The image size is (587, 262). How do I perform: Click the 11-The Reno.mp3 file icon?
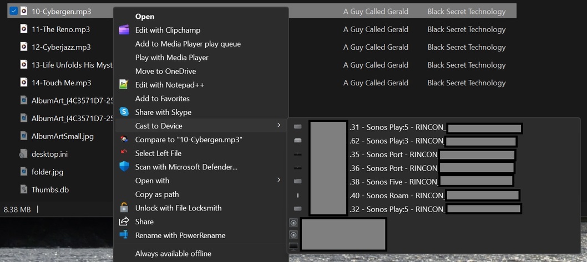[x=24, y=29]
